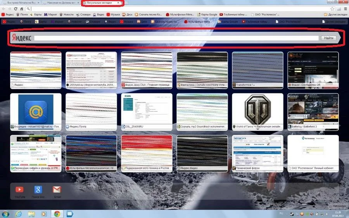Open the Windows Start menu
349x218 pixels.
click(x=5, y=214)
